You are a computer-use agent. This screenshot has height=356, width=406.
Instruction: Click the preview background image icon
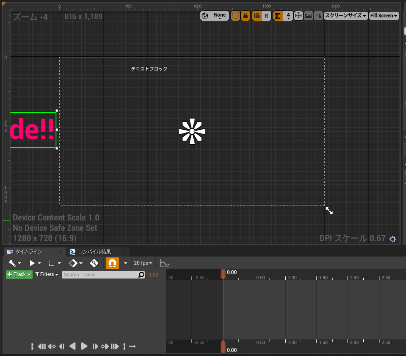(309, 16)
